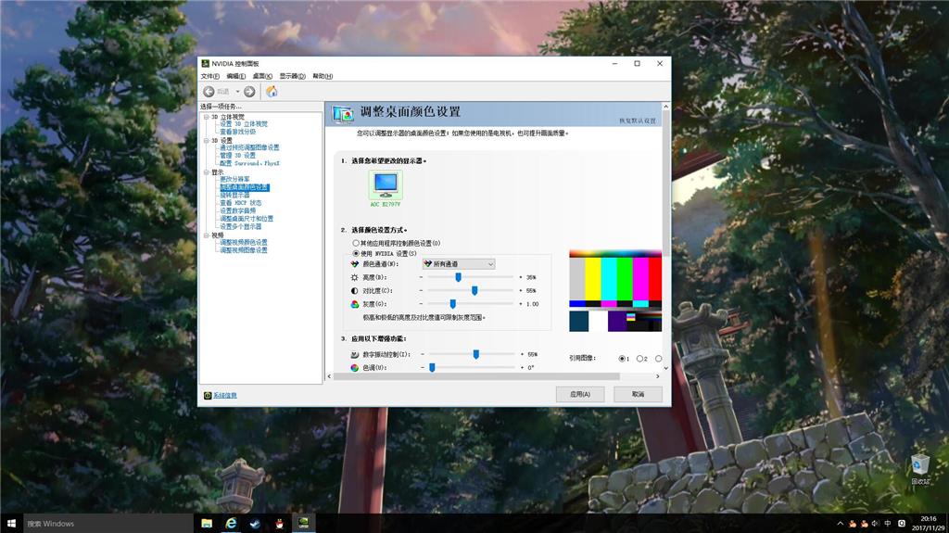Image resolution: width=949 pixels, height=533 pixels.
Task: Click the 取消 cancel button
Action: tap(638, 394)
